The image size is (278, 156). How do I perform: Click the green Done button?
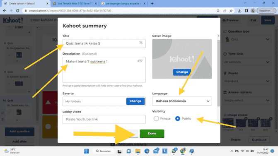tap(152, 134)
